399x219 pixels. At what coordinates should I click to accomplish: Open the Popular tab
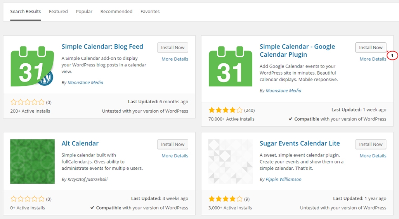(x=84, y=12)
